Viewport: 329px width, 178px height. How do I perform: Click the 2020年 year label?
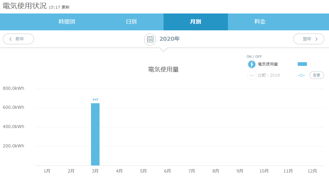coord(169,39)
